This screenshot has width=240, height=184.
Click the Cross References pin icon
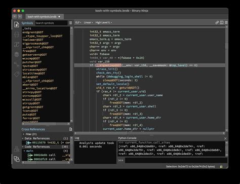pyautogui.click(x=70, y=129)
